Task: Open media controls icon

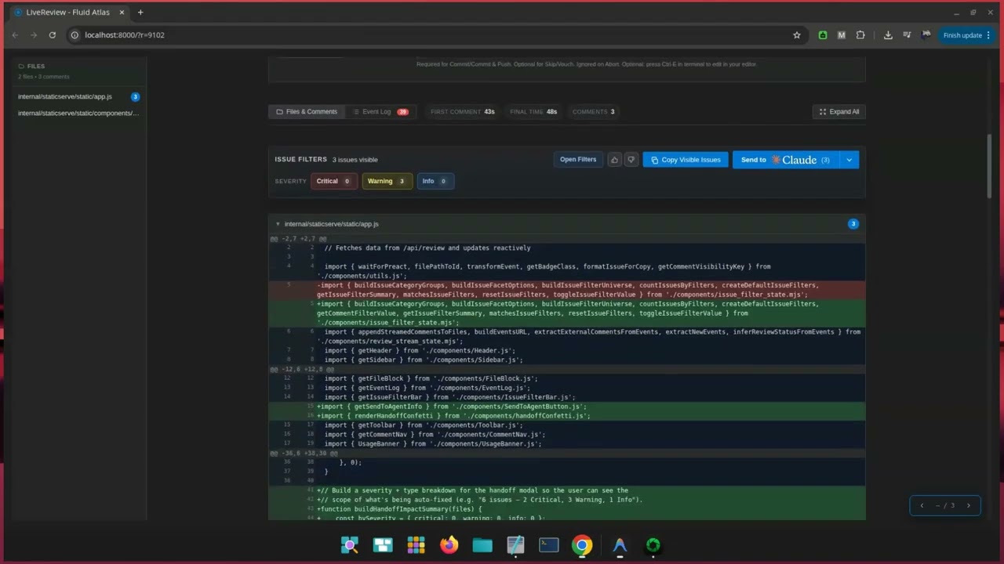Action: point(907,35)
